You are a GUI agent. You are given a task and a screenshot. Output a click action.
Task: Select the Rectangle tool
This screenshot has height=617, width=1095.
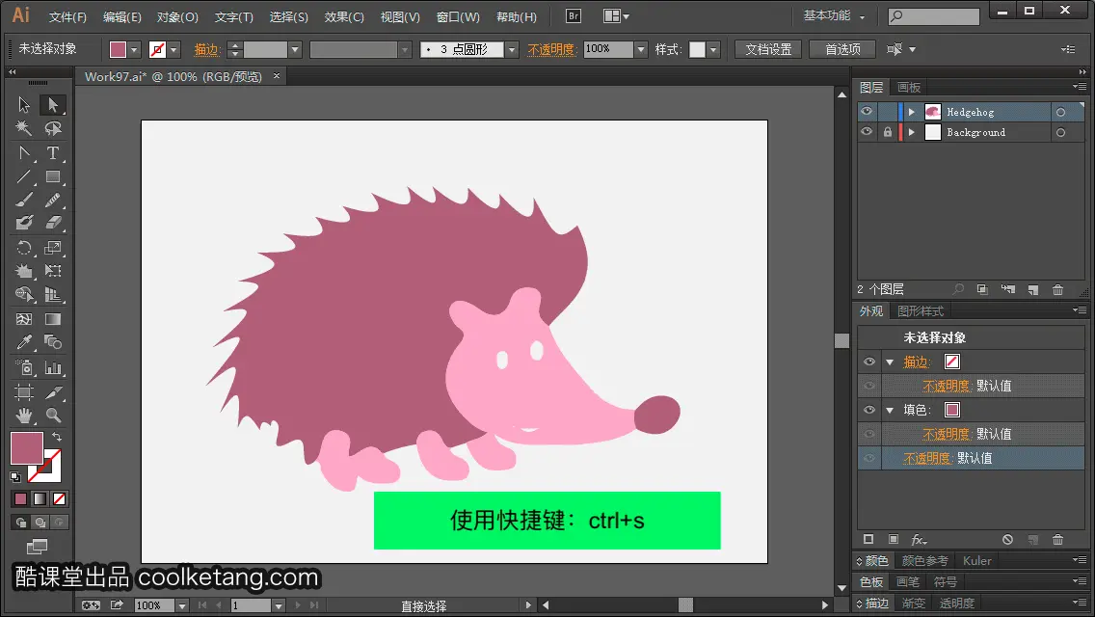(52, 176)
